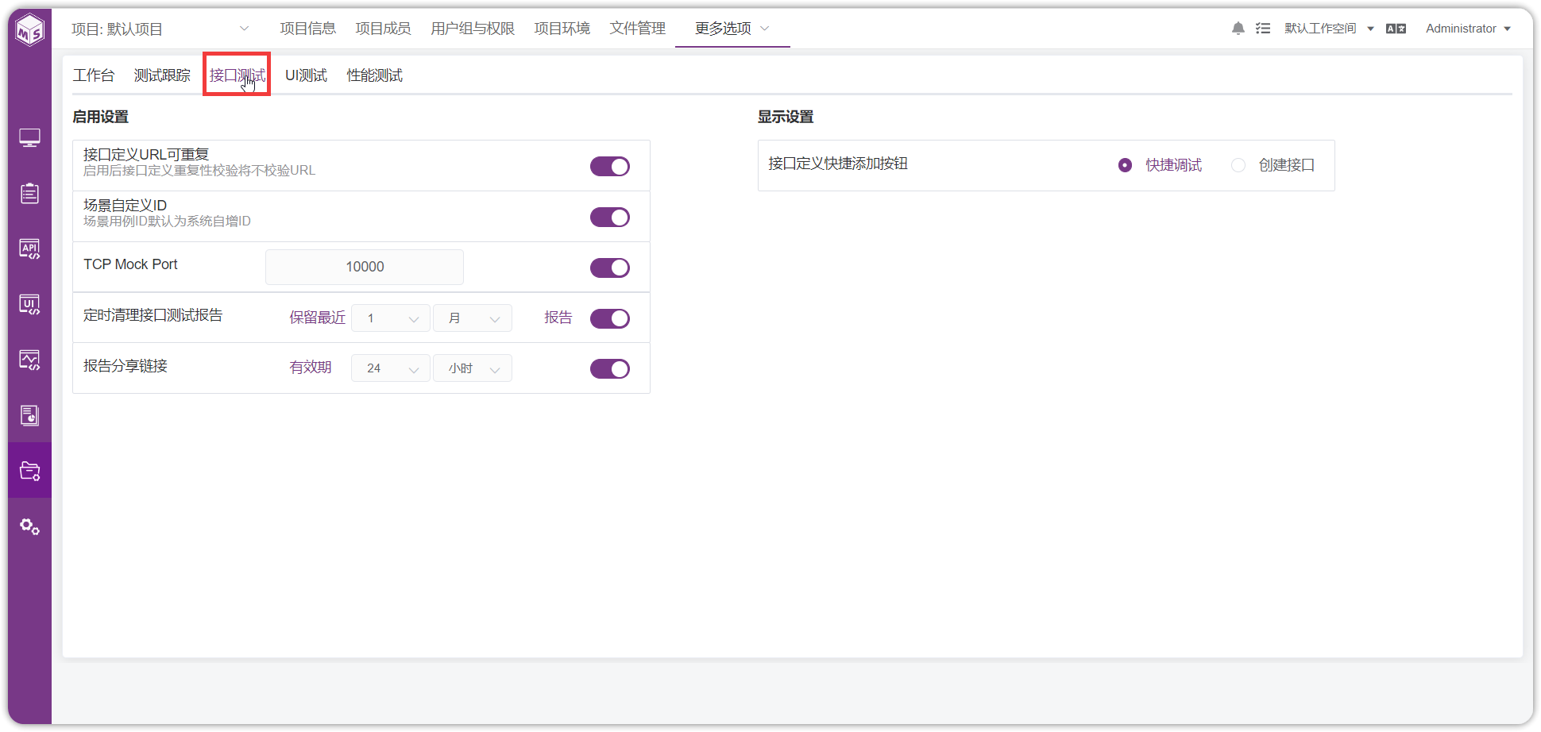Open validity unit dropdown showing 小时

[x=473, y=368]
